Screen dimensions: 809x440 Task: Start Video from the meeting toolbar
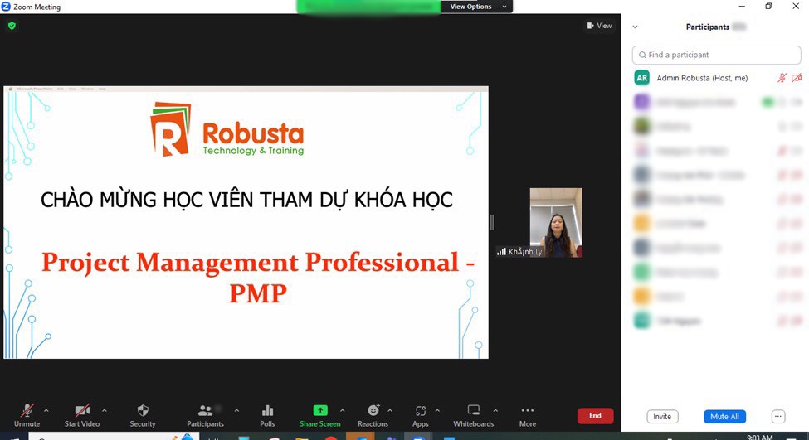coord(82,415)
